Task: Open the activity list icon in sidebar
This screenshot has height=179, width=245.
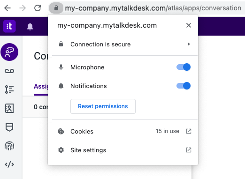Action: (x=9, y=89)
